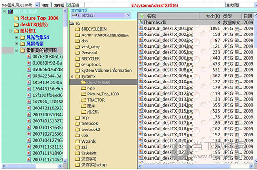Click the image icon of 15f18dffbeed6
Image resolution: width=257 pixels, height=170 pixels.
click(29, 95)
